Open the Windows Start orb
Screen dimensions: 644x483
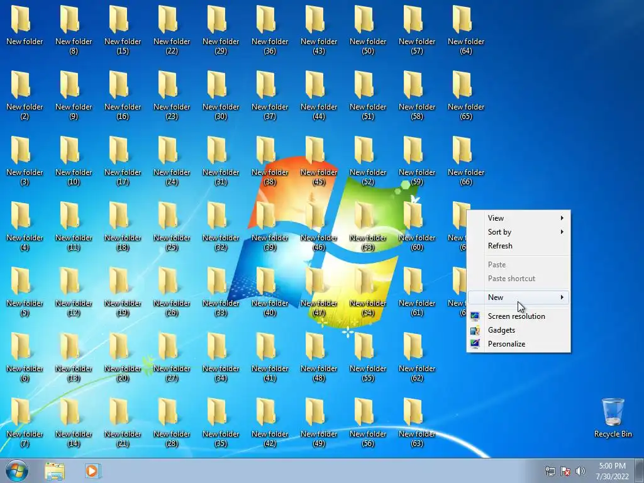[17, 470]
